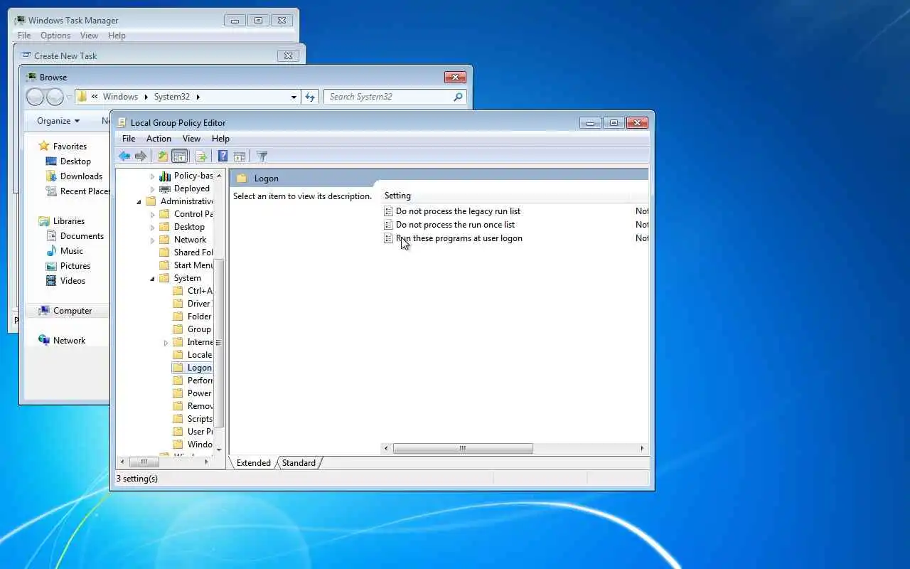Click the Downloads icon in Browse sidebar
Screen dimensions: 910x569
(x=51, y=176)
